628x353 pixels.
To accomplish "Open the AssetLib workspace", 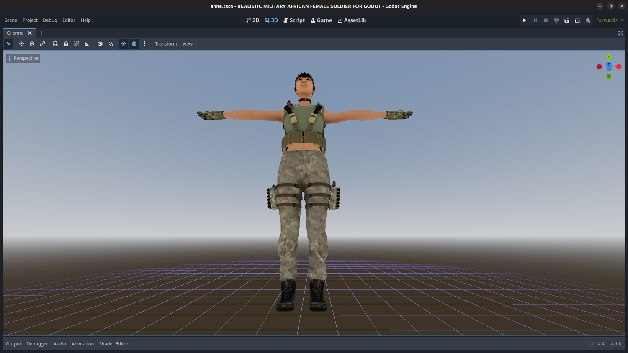I will click(352, 20).
